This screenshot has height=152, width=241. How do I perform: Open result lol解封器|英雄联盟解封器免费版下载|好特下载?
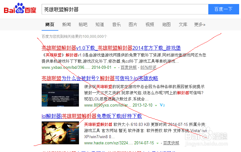92,116
